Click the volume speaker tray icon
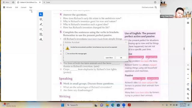This screenshot has width=192, height=108. coord(174,105)
